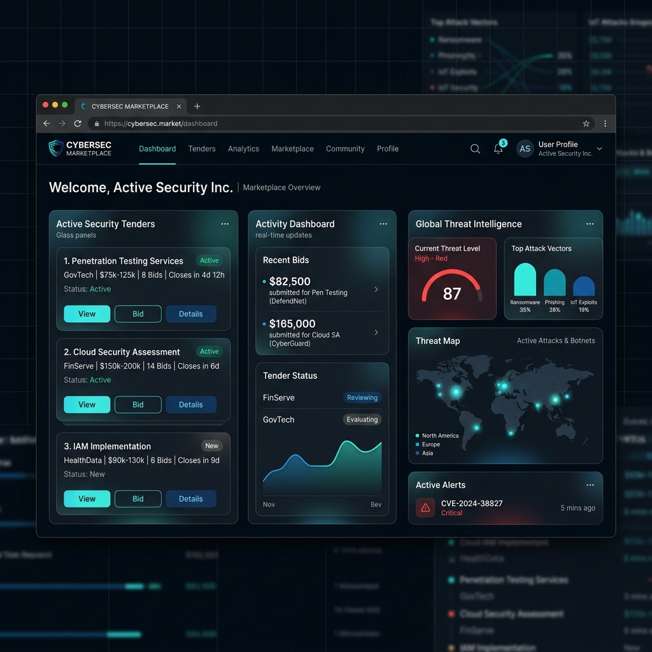The height and width of the screenshot is (652, 652).
Task: Click New badge on IAM Implementation
Action: click(x=211, y=446)
